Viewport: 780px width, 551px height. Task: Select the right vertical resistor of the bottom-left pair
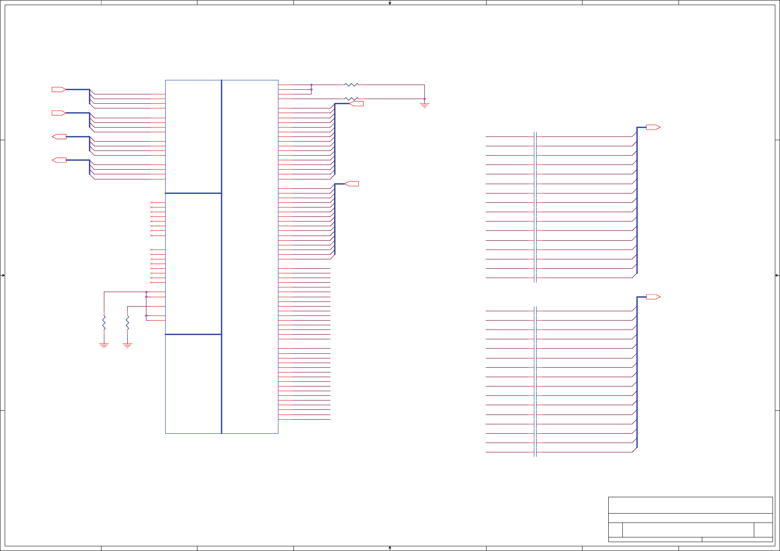pos(127,323)
